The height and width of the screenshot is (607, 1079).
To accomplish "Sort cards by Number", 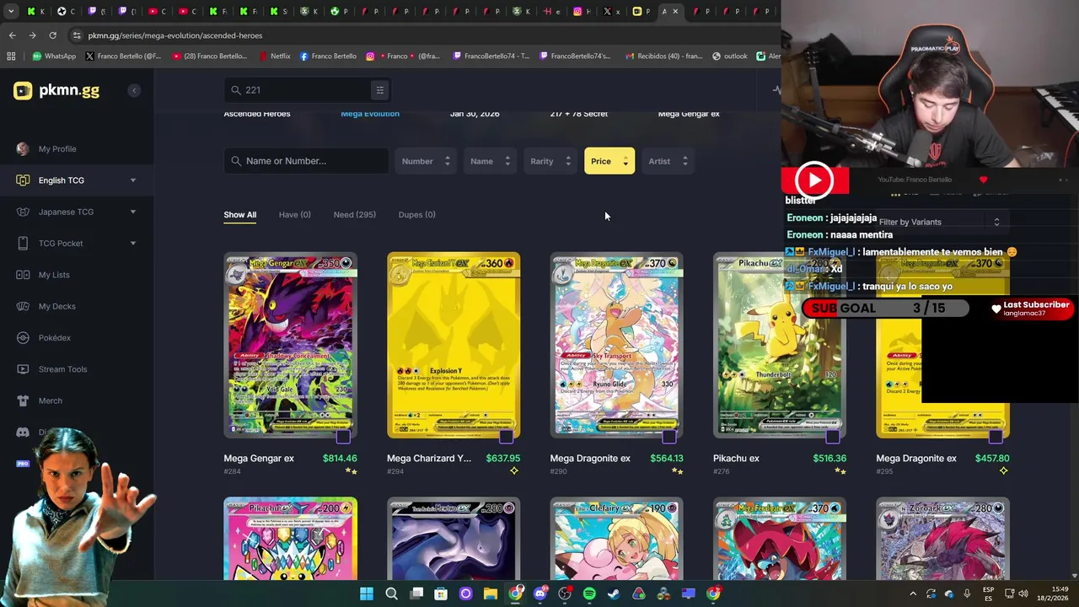I will (x=426, y=161).
